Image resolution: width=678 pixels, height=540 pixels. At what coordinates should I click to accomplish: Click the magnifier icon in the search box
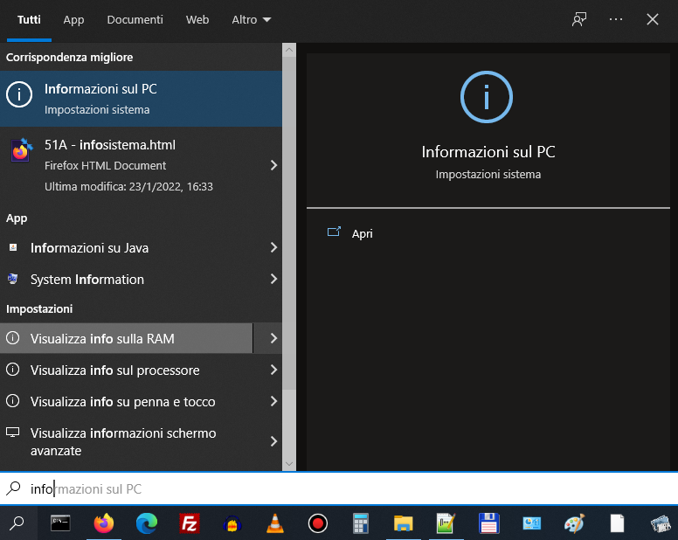tap(13, 488)
